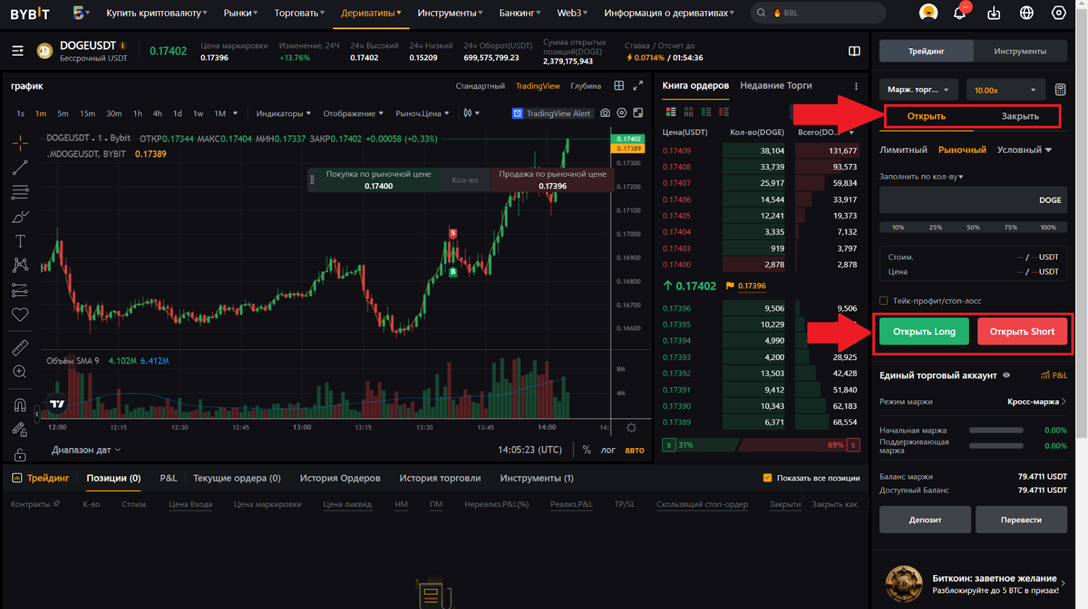The width and height of the screenshot is (1088, 609).
Task: Add chart to favorites heart icon
Action: coord(20,315)
